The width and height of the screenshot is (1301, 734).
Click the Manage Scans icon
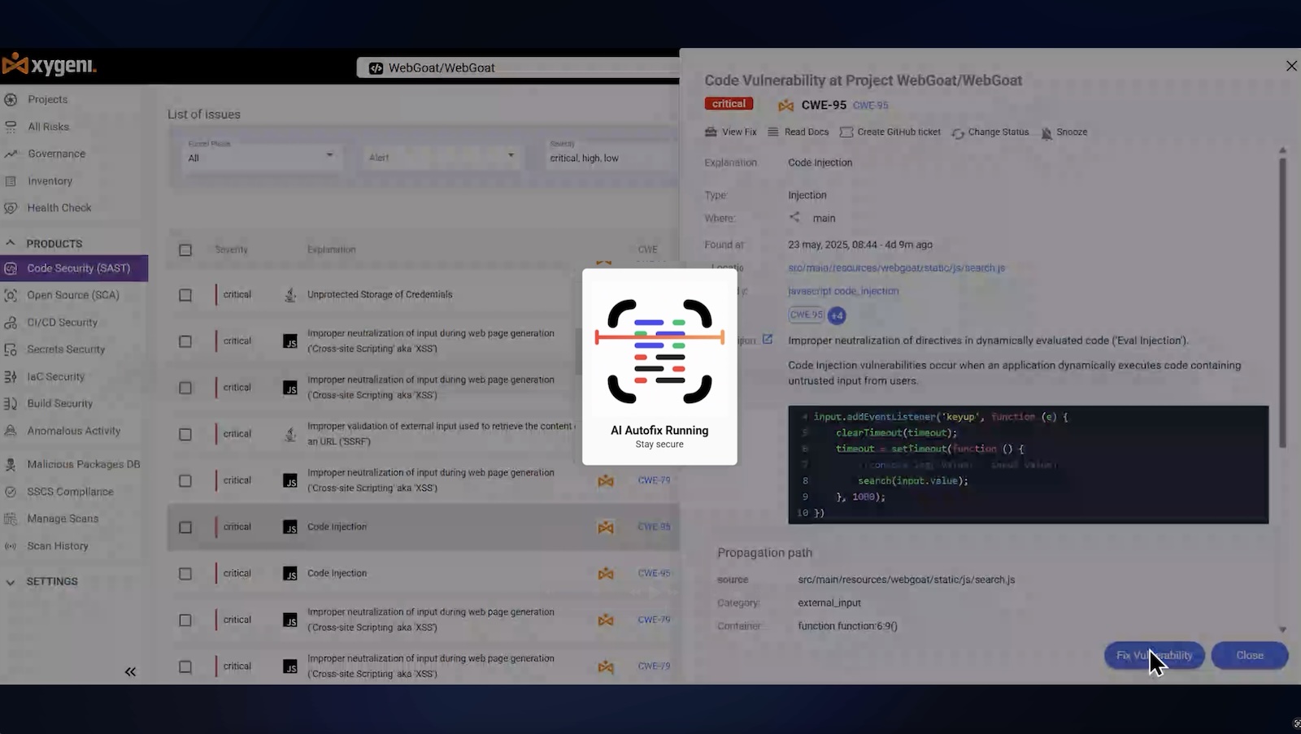(x=11, y=519)
